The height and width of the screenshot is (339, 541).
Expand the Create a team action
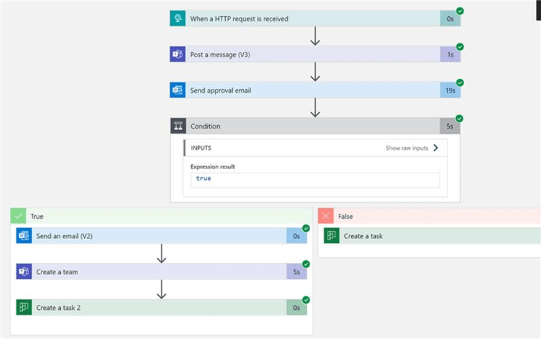pyautogui.click(x=155, y=272)
